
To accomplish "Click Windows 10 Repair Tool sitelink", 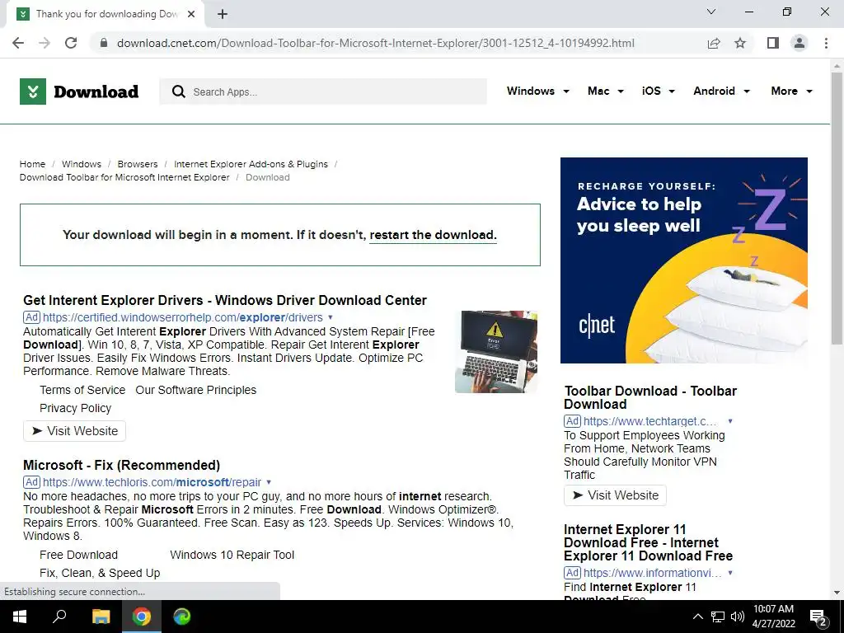I will pyautogui.click(x=232, y=555).
